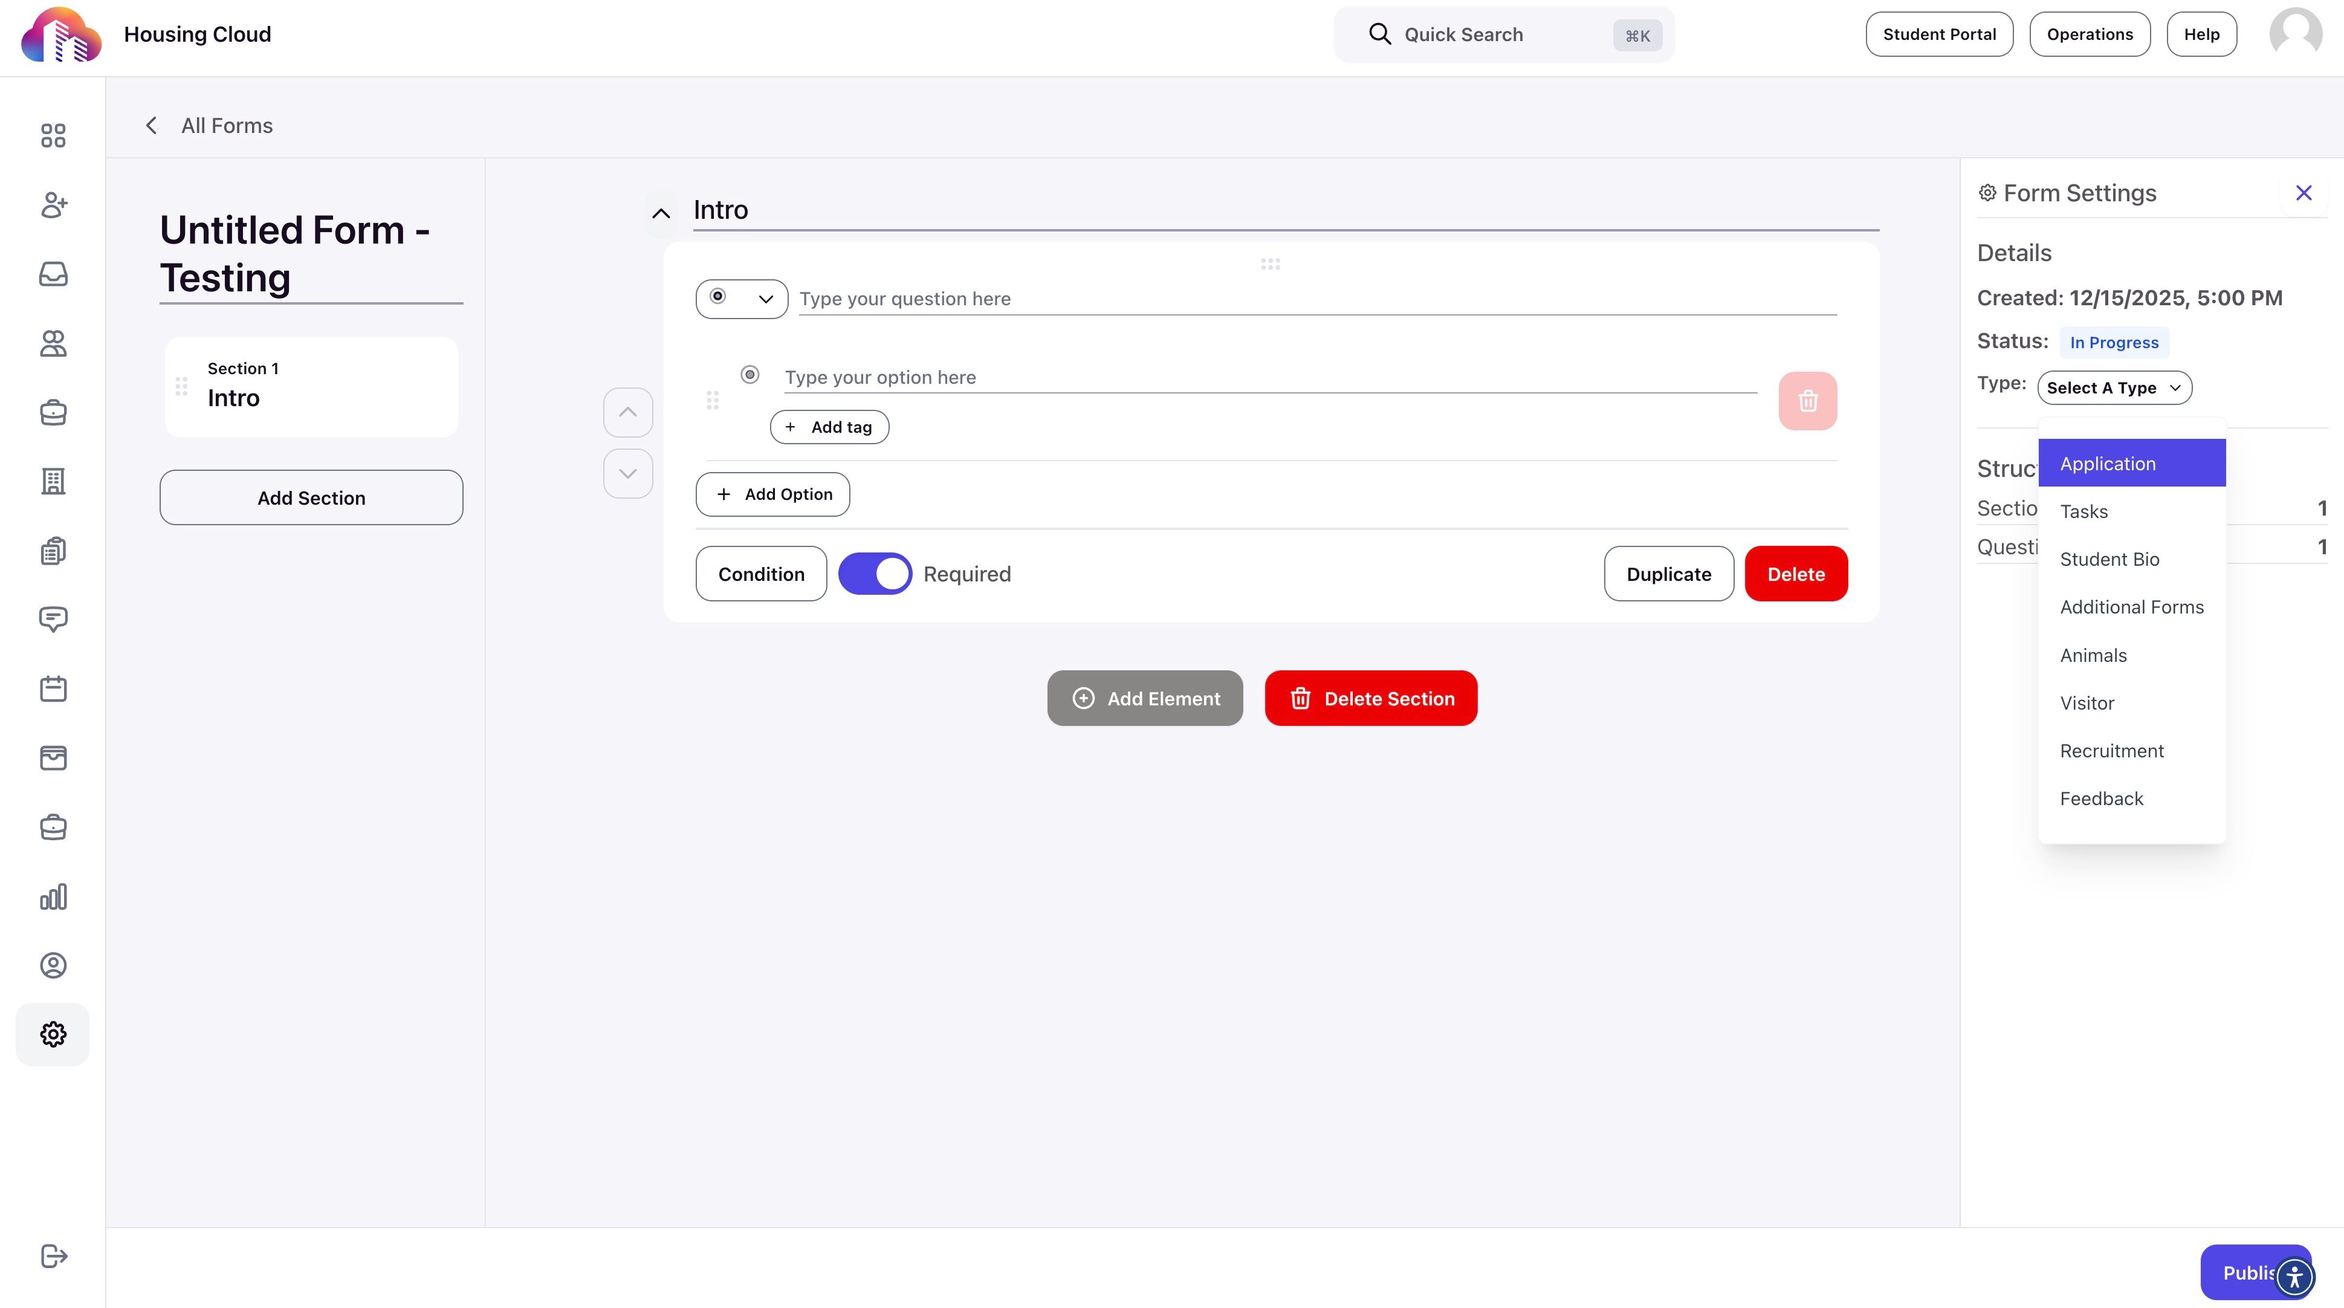Click the Select A Type dropdown

coord(2114,388)
